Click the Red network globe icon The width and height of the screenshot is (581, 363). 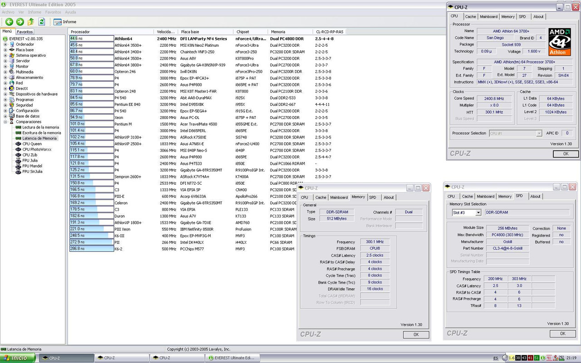pos(12,83)
